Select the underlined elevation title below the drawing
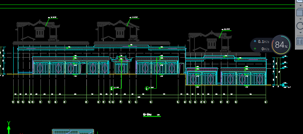This screenshot has height=134, width=303. pyautogui.click(x=152, y=115)
